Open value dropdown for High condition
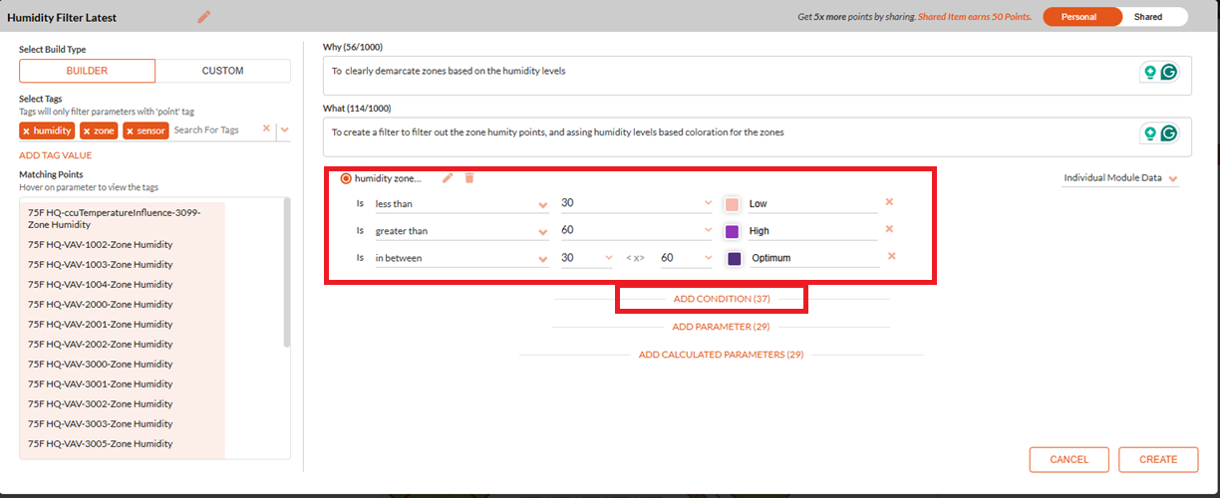This screenshot has width=1223, height=499. (708, 231)
